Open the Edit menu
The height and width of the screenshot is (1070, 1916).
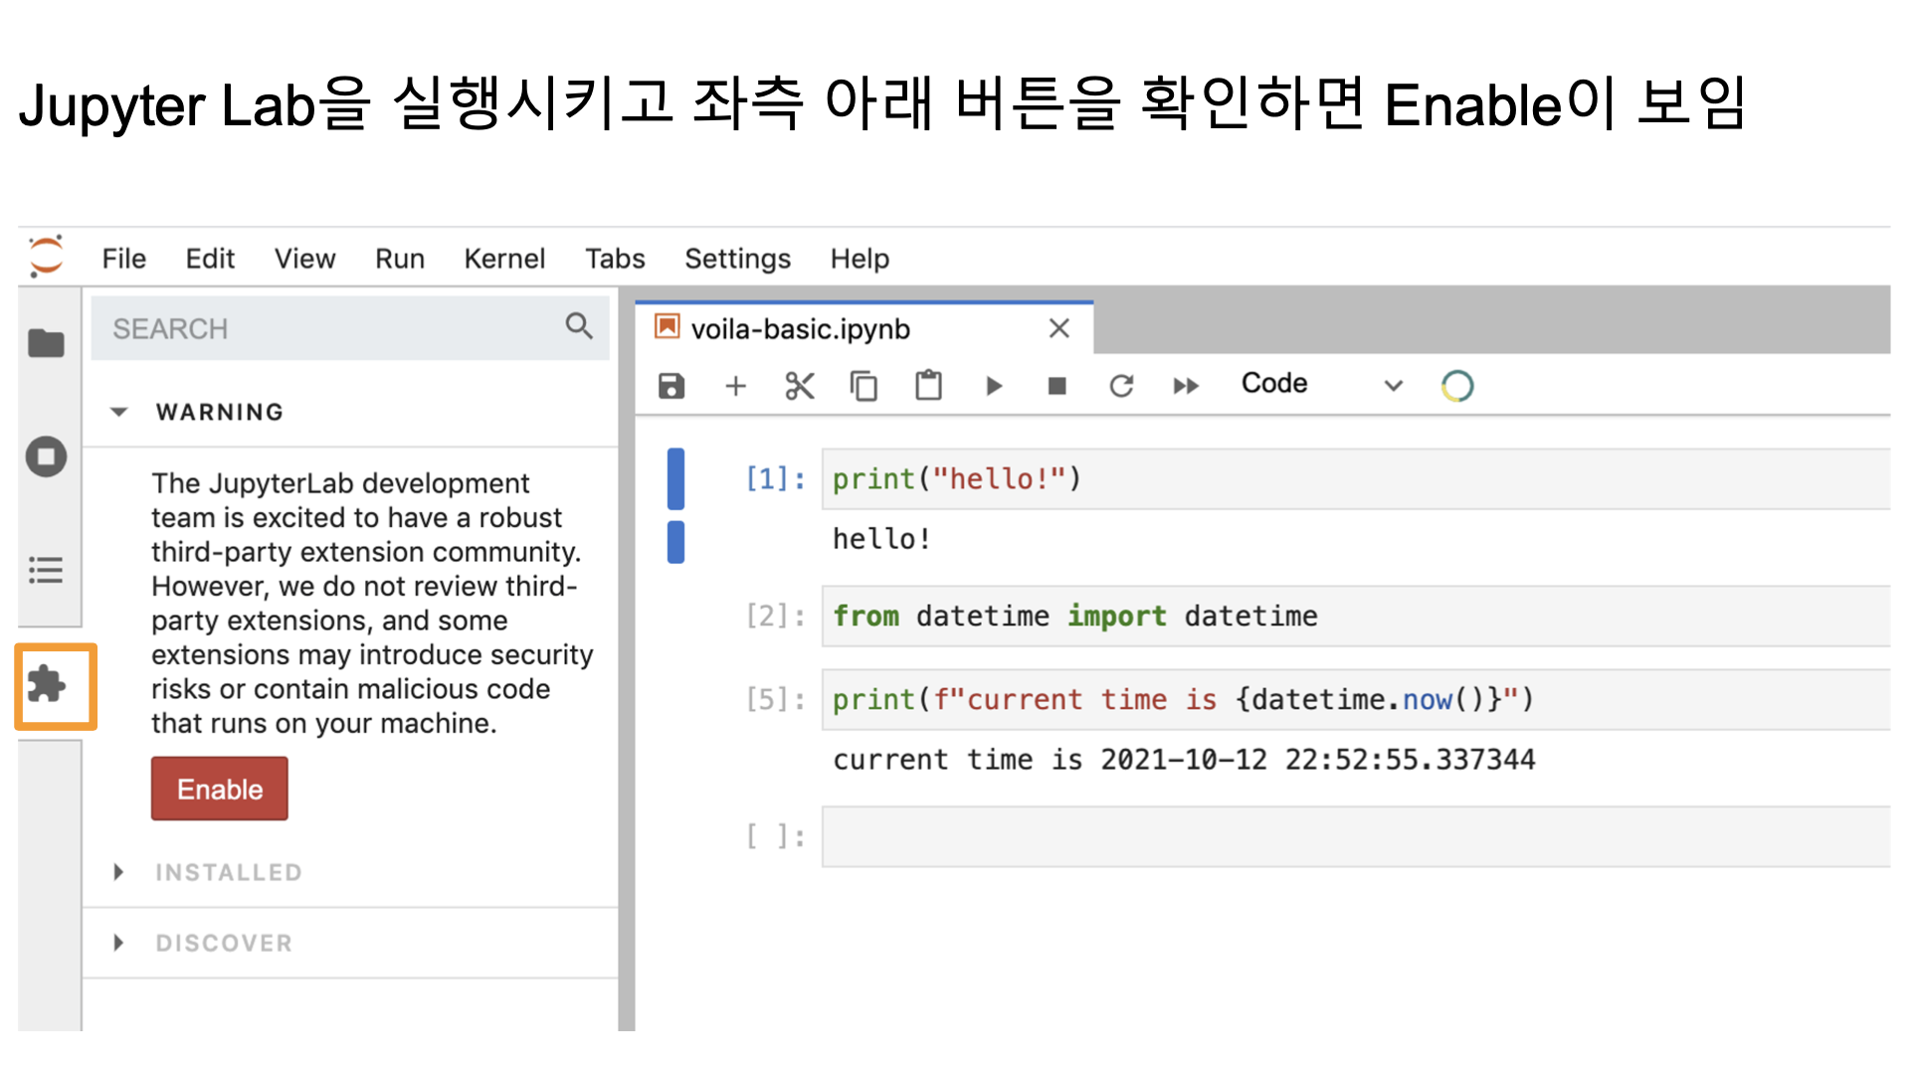pyautogui.click(x=210, y=259)
